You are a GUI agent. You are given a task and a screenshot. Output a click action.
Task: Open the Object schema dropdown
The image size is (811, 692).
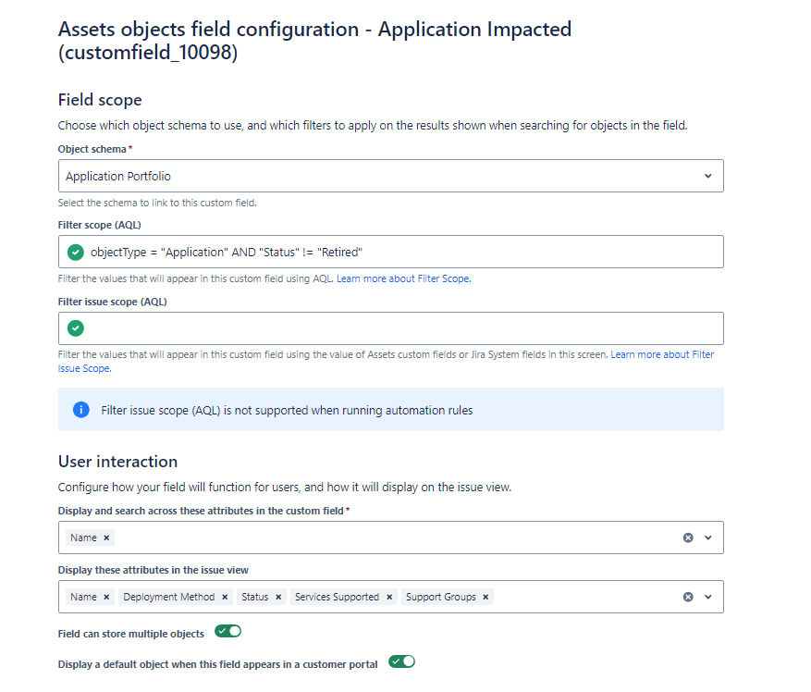pos(707,176)
